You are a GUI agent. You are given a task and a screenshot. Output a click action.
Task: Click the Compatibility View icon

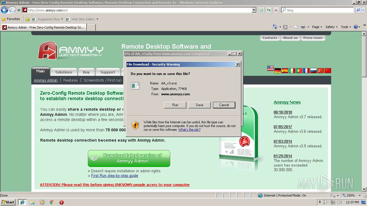pos(261,10)
